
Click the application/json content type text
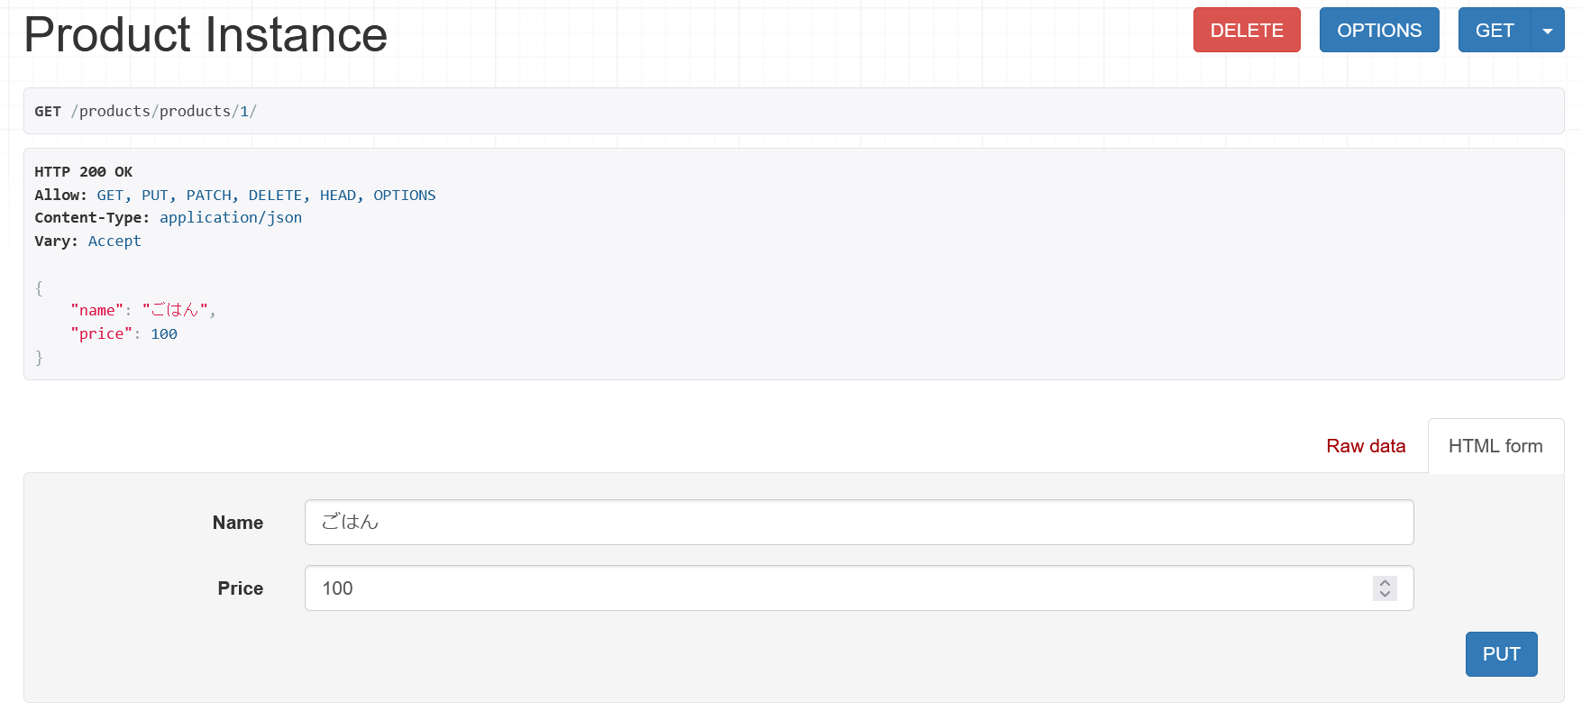231,217
